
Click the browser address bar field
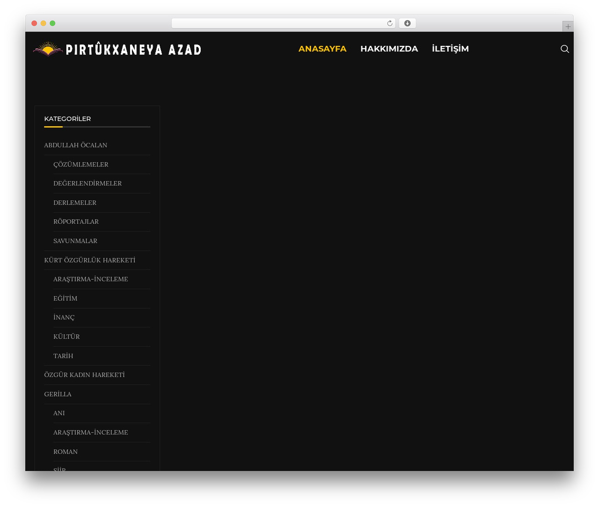click(283, 23)
